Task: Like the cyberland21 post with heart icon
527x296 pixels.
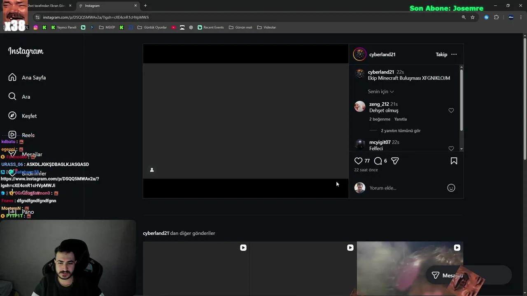Action: click(x=358, y=161)
